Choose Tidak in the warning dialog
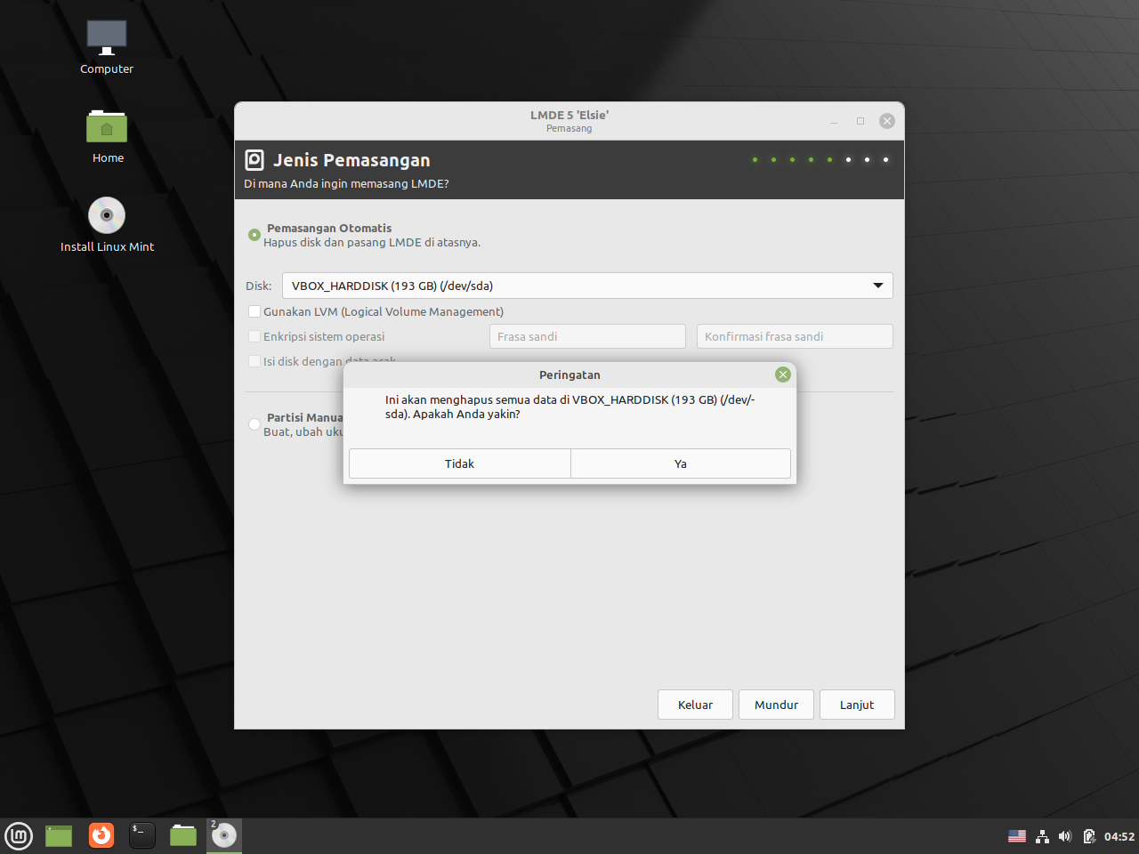Screen dimensions: 1139x854 click(x=459, y=463)
